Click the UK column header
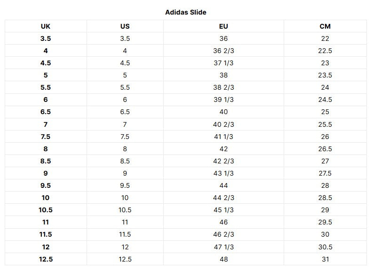Image resolution: width=374 pixels, height=270 pixels. [x=46, y=26]
